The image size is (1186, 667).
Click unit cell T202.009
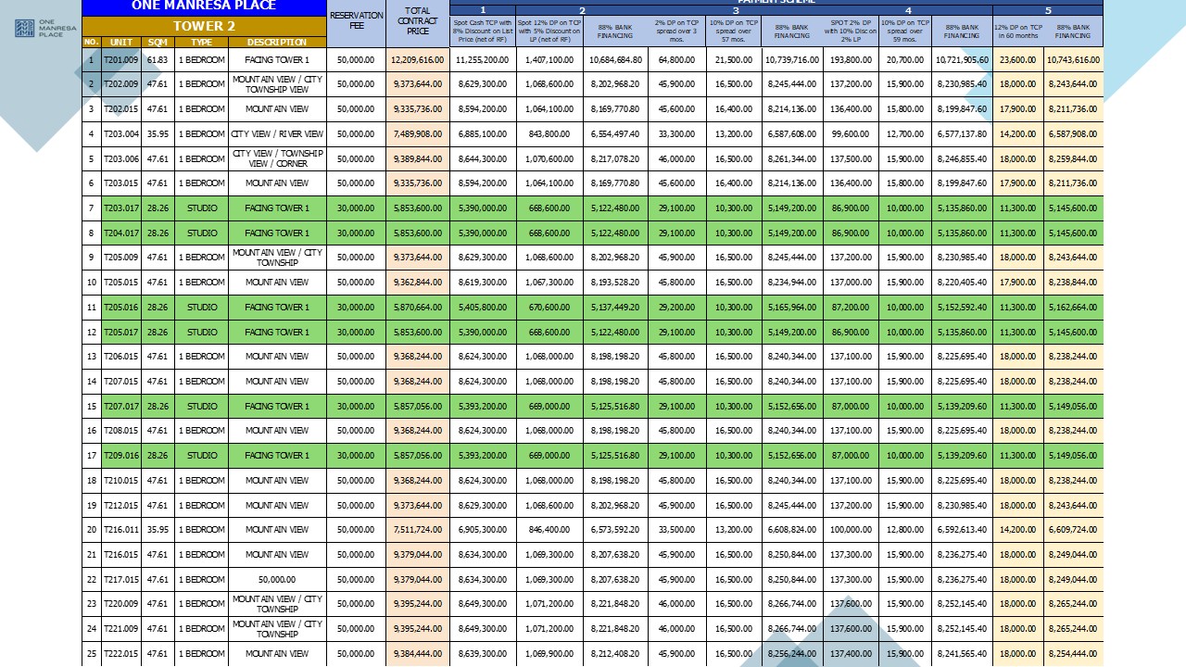pos(121,84)
